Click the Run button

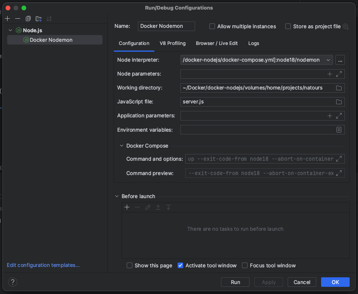[235, 282]
